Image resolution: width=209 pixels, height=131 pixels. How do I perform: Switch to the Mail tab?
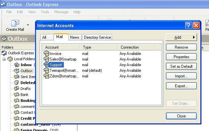61,37
